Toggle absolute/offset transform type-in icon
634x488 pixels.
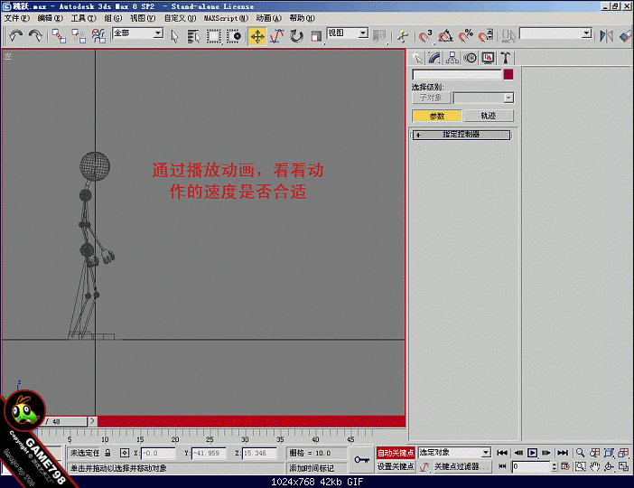(125, 453)
